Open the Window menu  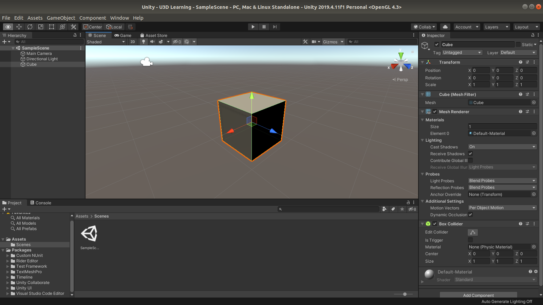[119, 18]
